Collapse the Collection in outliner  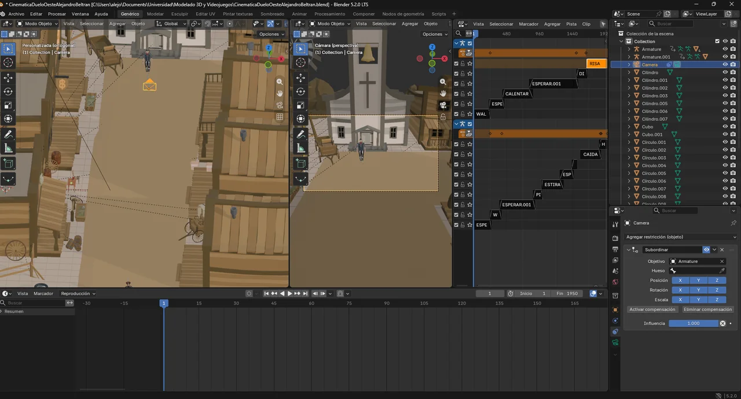(622, 41)
